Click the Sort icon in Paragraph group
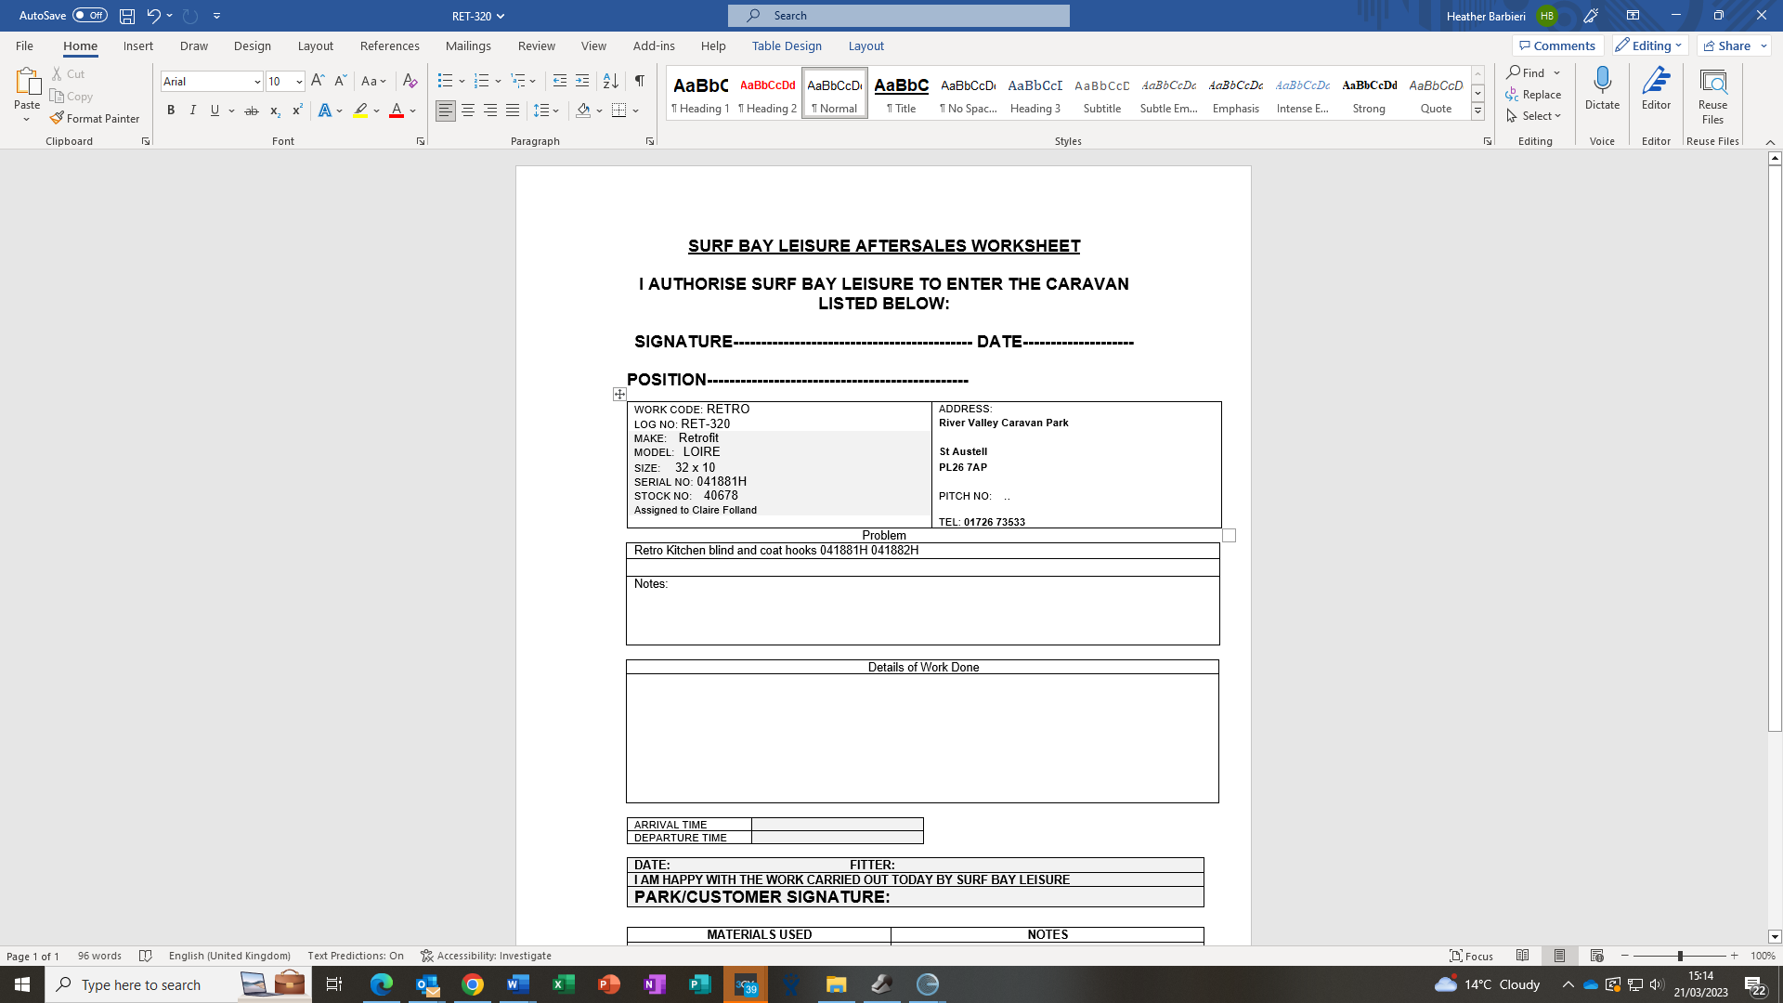The image size is (1783, 1003). 610,81
